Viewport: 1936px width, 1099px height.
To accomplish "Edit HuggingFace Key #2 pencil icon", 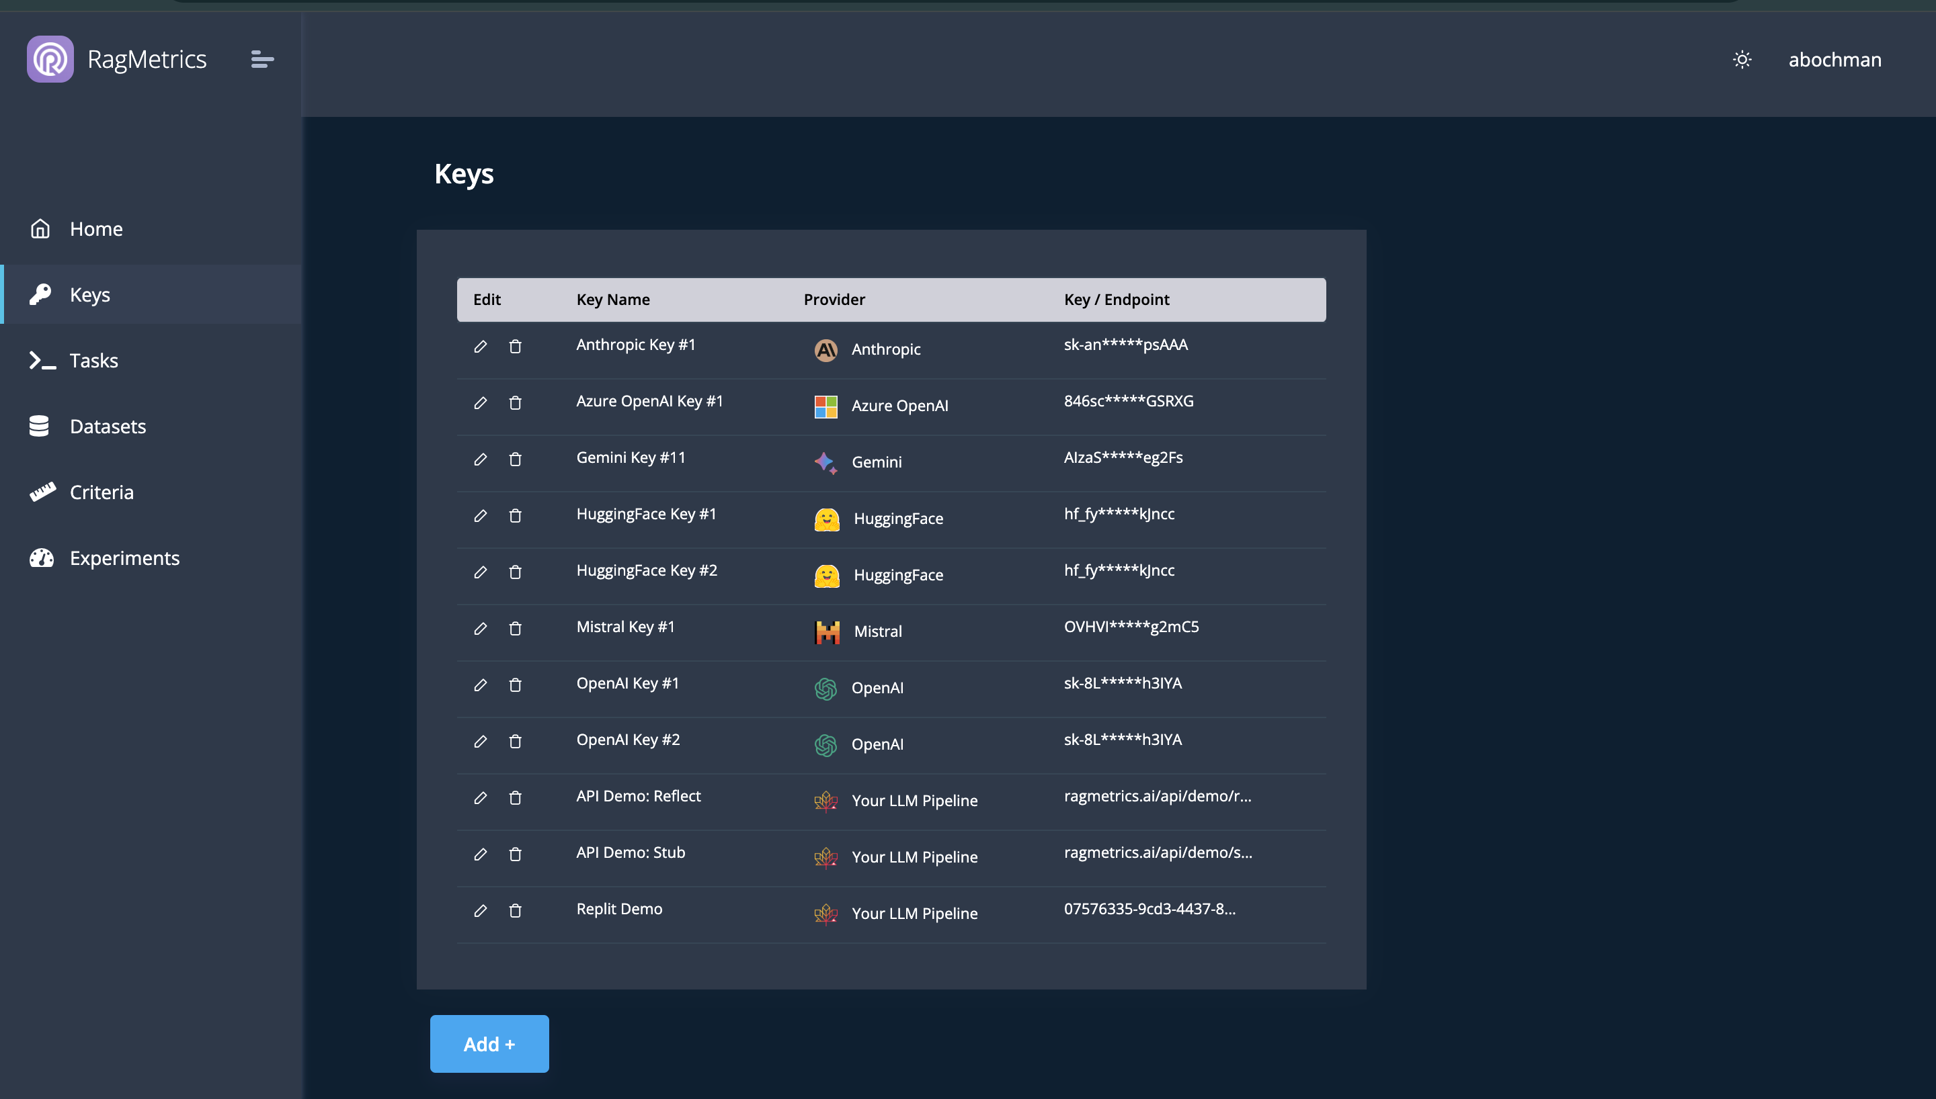I will point(480,572).
